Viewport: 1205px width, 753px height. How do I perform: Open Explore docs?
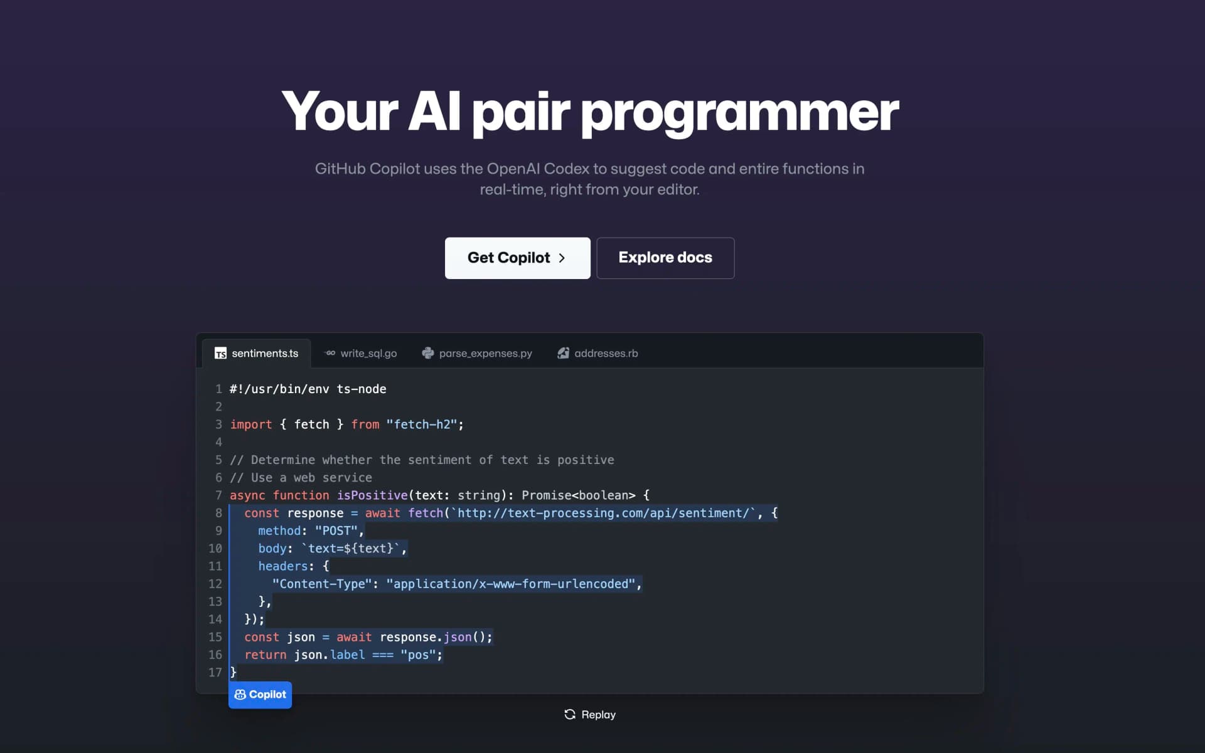(665, 258)
